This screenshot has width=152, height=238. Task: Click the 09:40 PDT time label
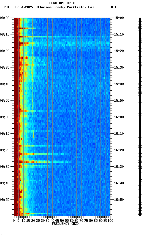[x=5, y=183]
